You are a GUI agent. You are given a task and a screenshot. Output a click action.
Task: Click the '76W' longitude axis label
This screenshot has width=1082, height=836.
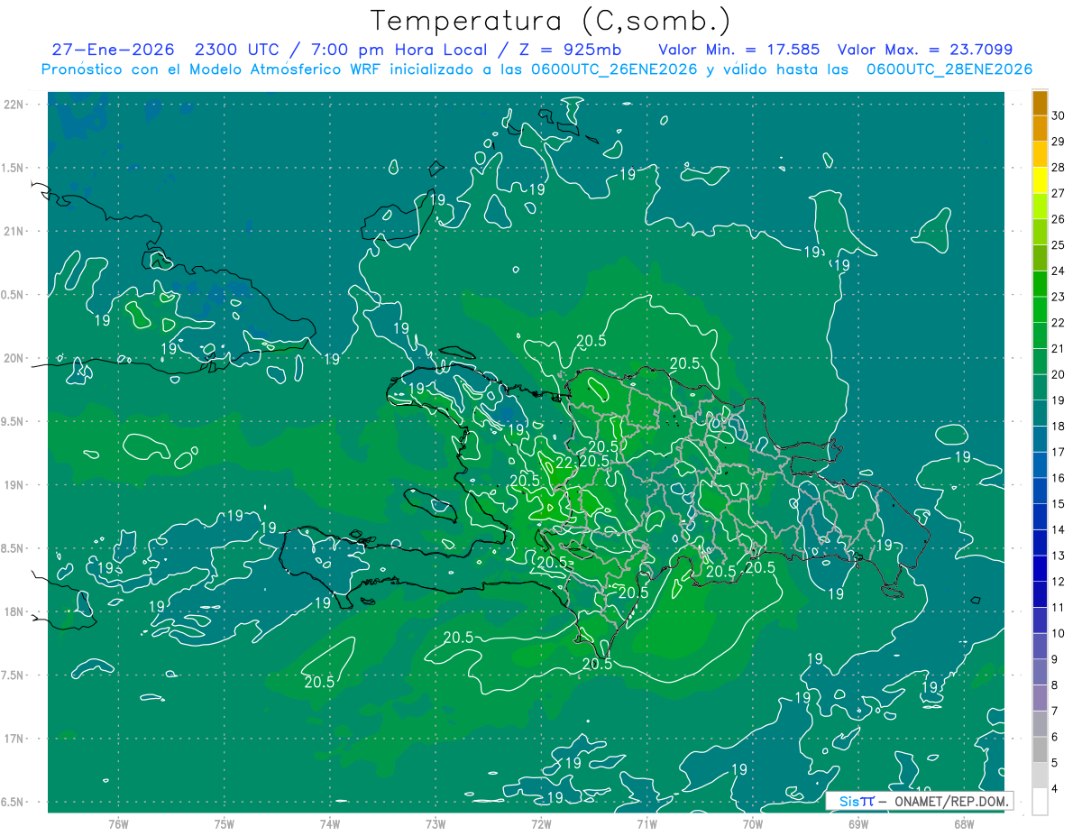(x=118, y=823)
